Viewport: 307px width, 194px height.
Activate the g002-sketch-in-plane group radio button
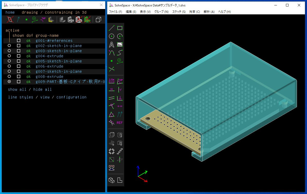(x=9, y=46)
